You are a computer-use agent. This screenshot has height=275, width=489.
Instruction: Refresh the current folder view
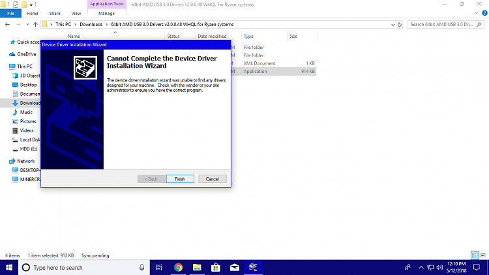click(x=400, y=24)
